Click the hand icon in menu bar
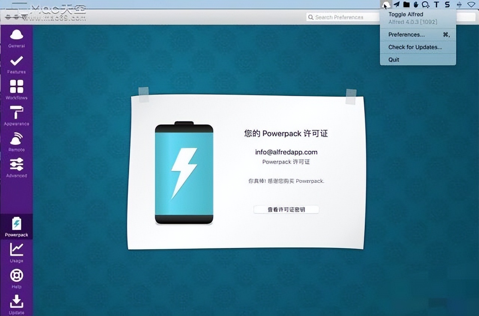 415,4
